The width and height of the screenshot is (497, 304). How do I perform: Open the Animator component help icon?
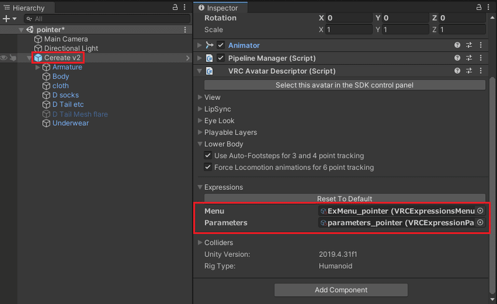(x=457, y=45)
